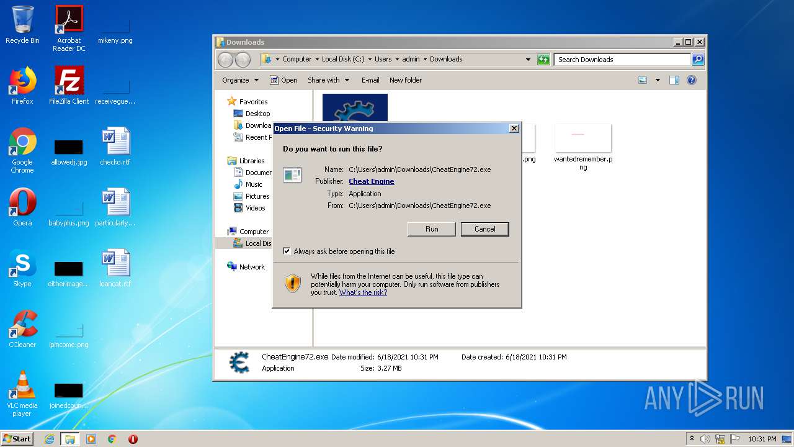This screenshot has width=794, height=447.
Task: Expand Computer breadcrumb arrow in address bar
Action: coord(316,60)
